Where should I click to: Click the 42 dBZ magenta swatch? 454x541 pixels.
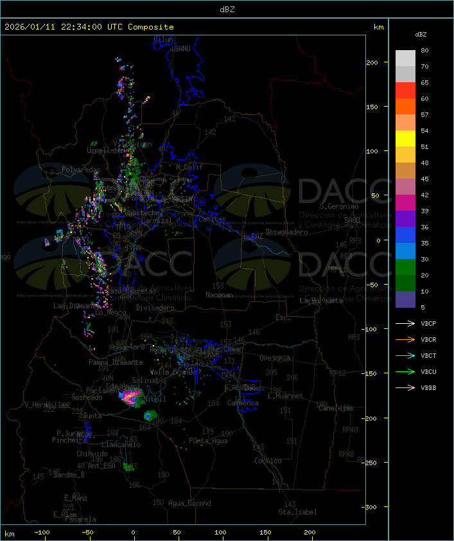[405, 202]
